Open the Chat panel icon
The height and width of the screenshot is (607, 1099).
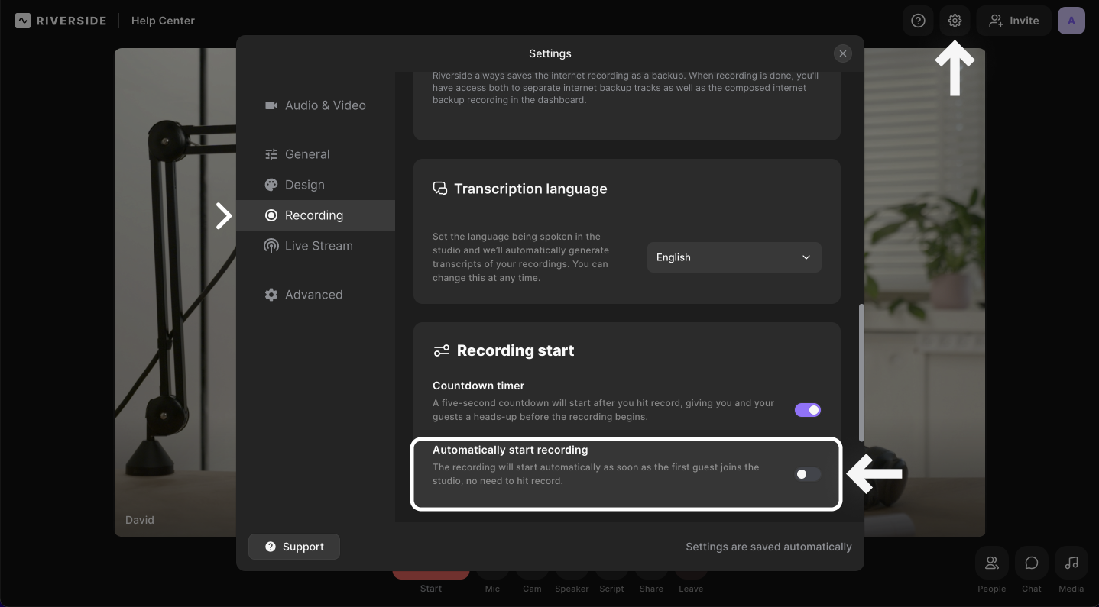(1031, 563)
